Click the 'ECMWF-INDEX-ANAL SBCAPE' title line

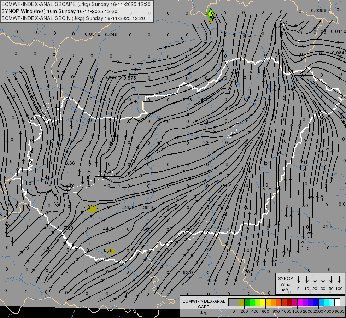point(76,4)
